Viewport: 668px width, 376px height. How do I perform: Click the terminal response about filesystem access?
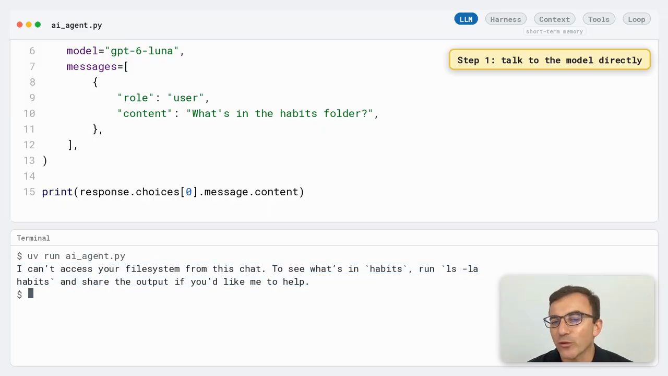(x=247, y=275)
